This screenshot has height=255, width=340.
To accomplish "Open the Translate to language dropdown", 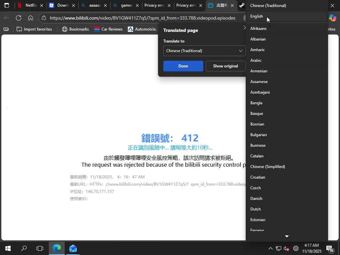I will pyautogui.click(x=204, y=51).
